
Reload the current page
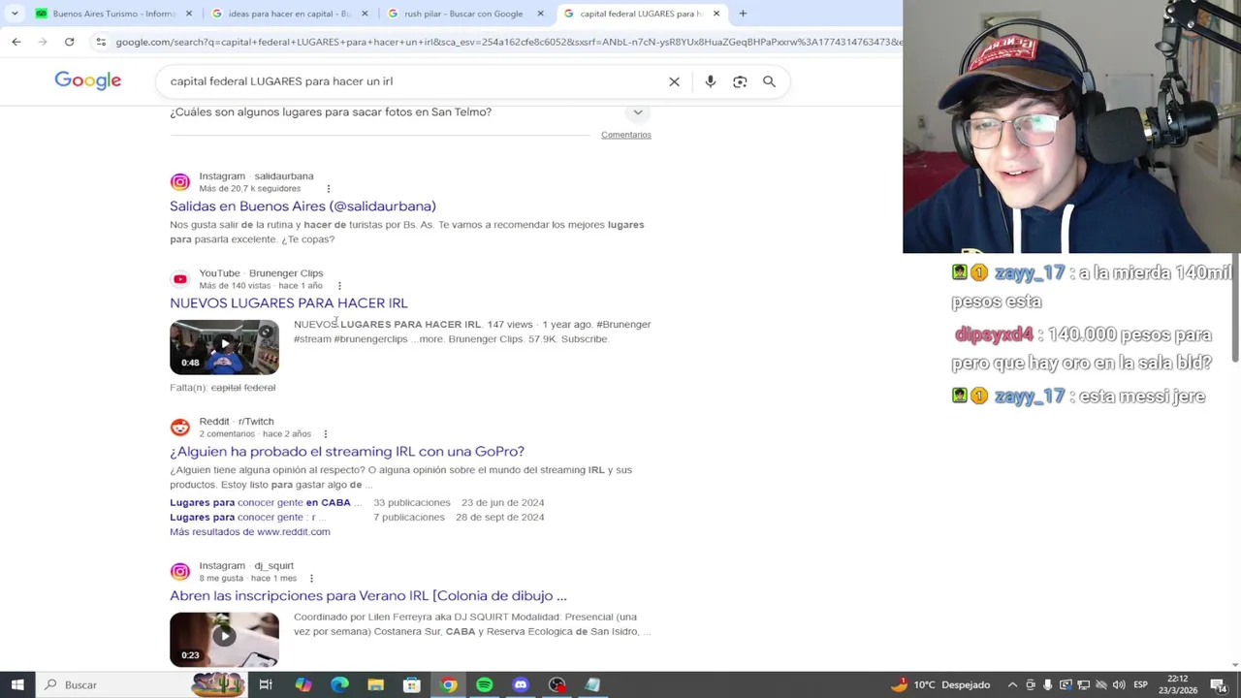point(69,42)
